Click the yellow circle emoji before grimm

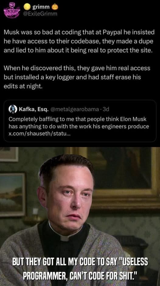tap(27, 7)
